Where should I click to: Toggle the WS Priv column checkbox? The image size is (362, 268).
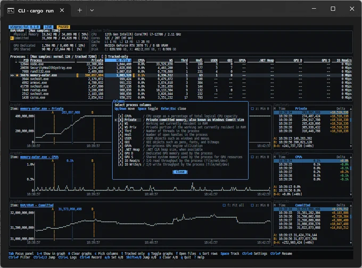point(120,127)
